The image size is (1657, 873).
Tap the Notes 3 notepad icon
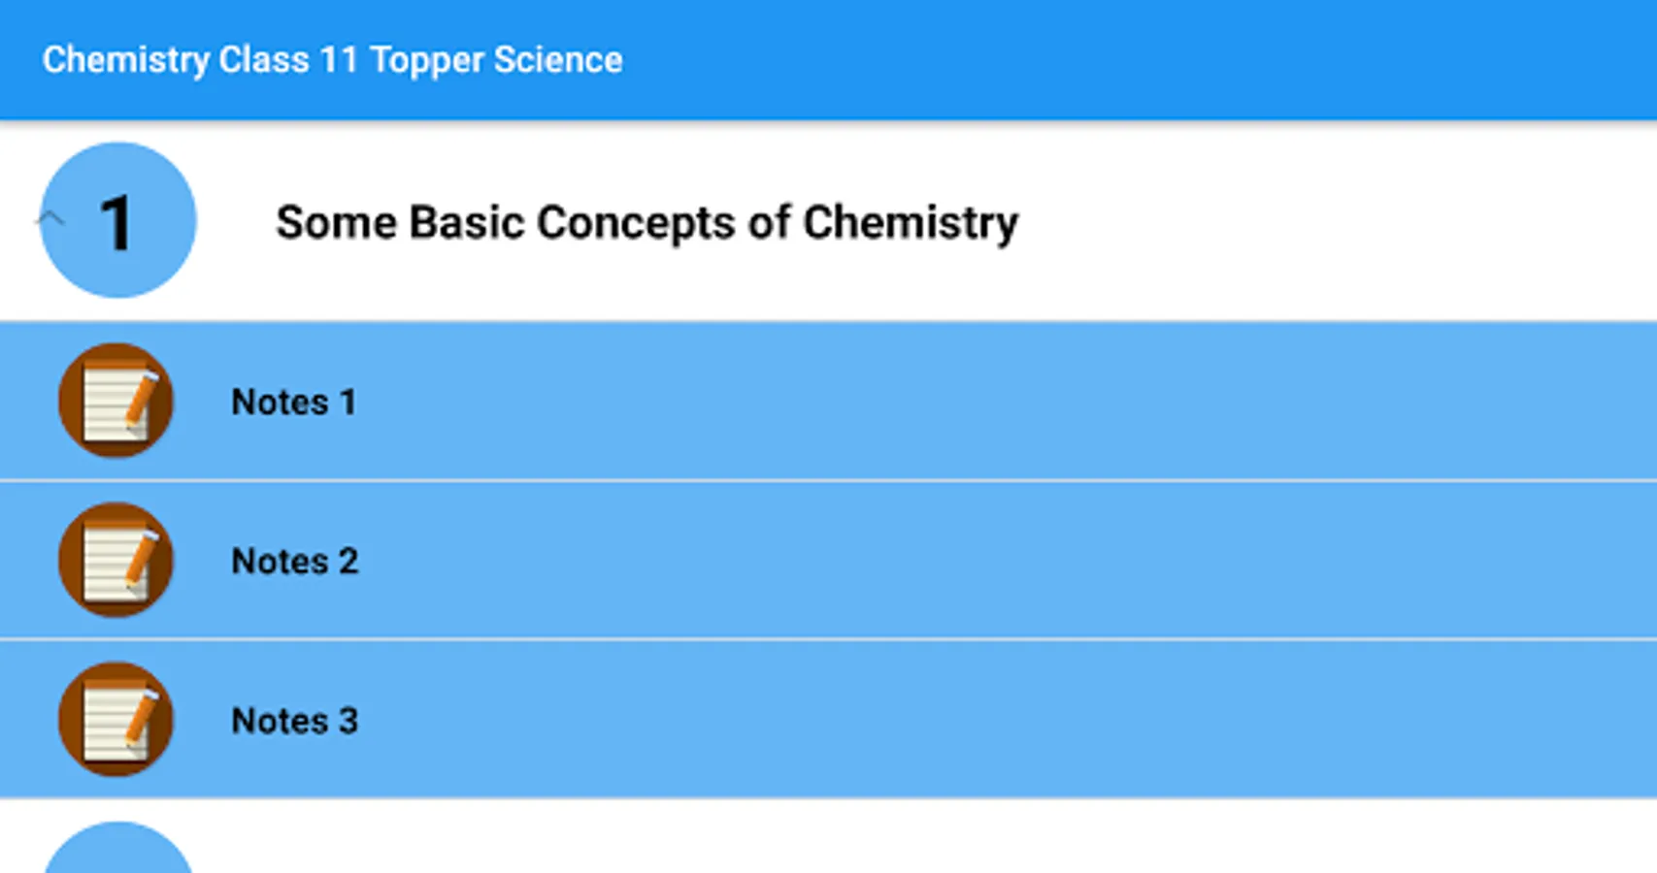click(116, 720)
